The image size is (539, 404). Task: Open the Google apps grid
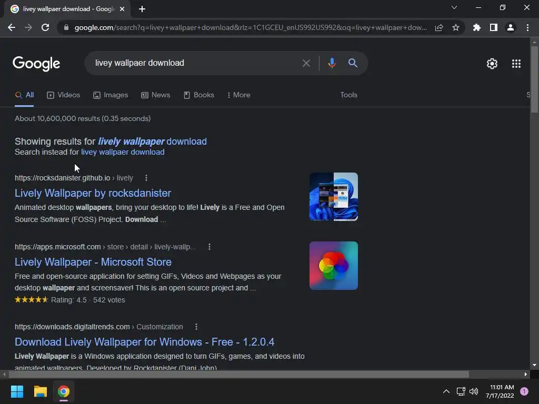click(516, 64)
